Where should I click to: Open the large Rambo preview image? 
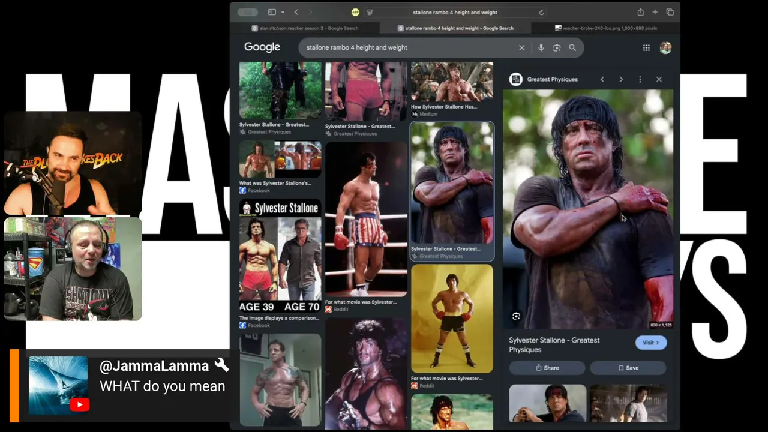588,209
